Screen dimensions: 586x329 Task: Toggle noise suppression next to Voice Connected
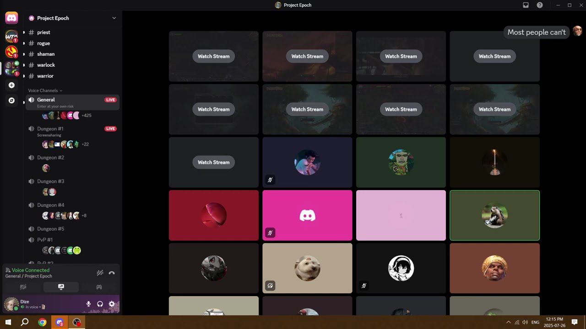click(100, 273)
